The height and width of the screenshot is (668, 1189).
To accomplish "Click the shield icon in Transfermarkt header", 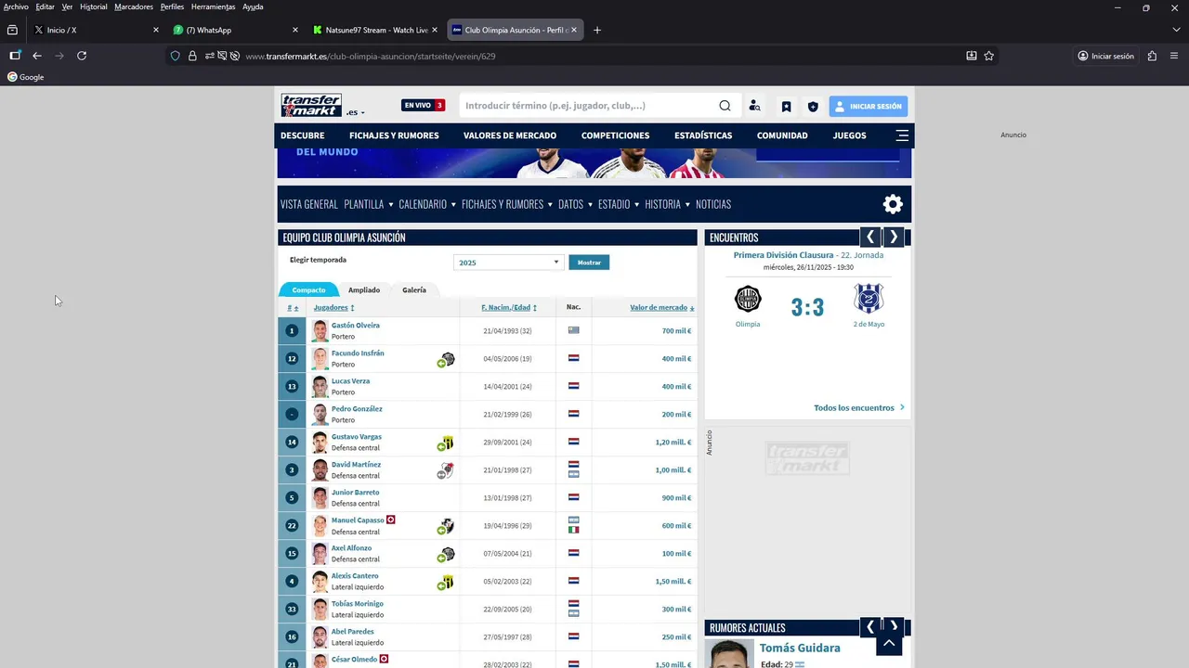I will 813,107.
